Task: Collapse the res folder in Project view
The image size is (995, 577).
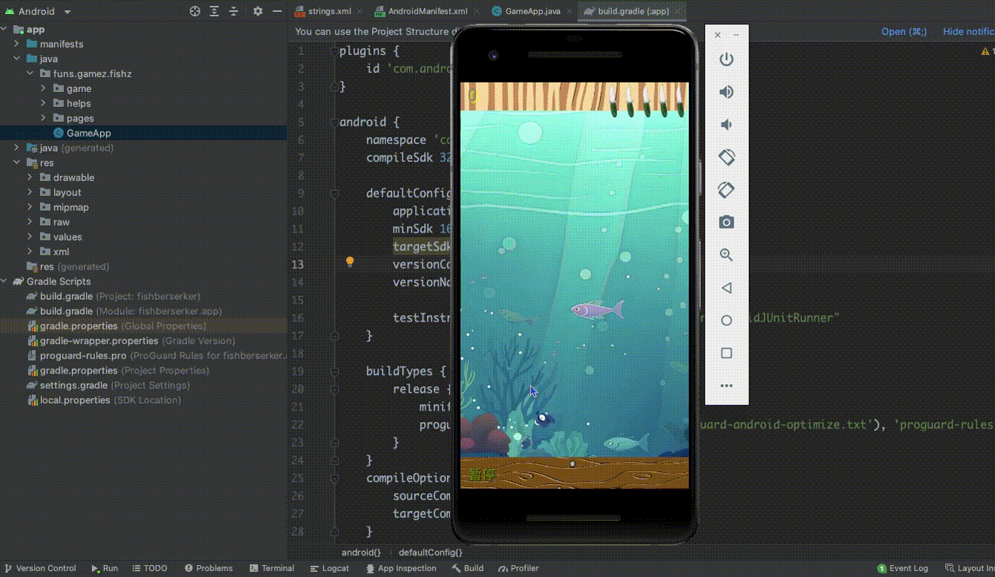Action: point(16,163)
